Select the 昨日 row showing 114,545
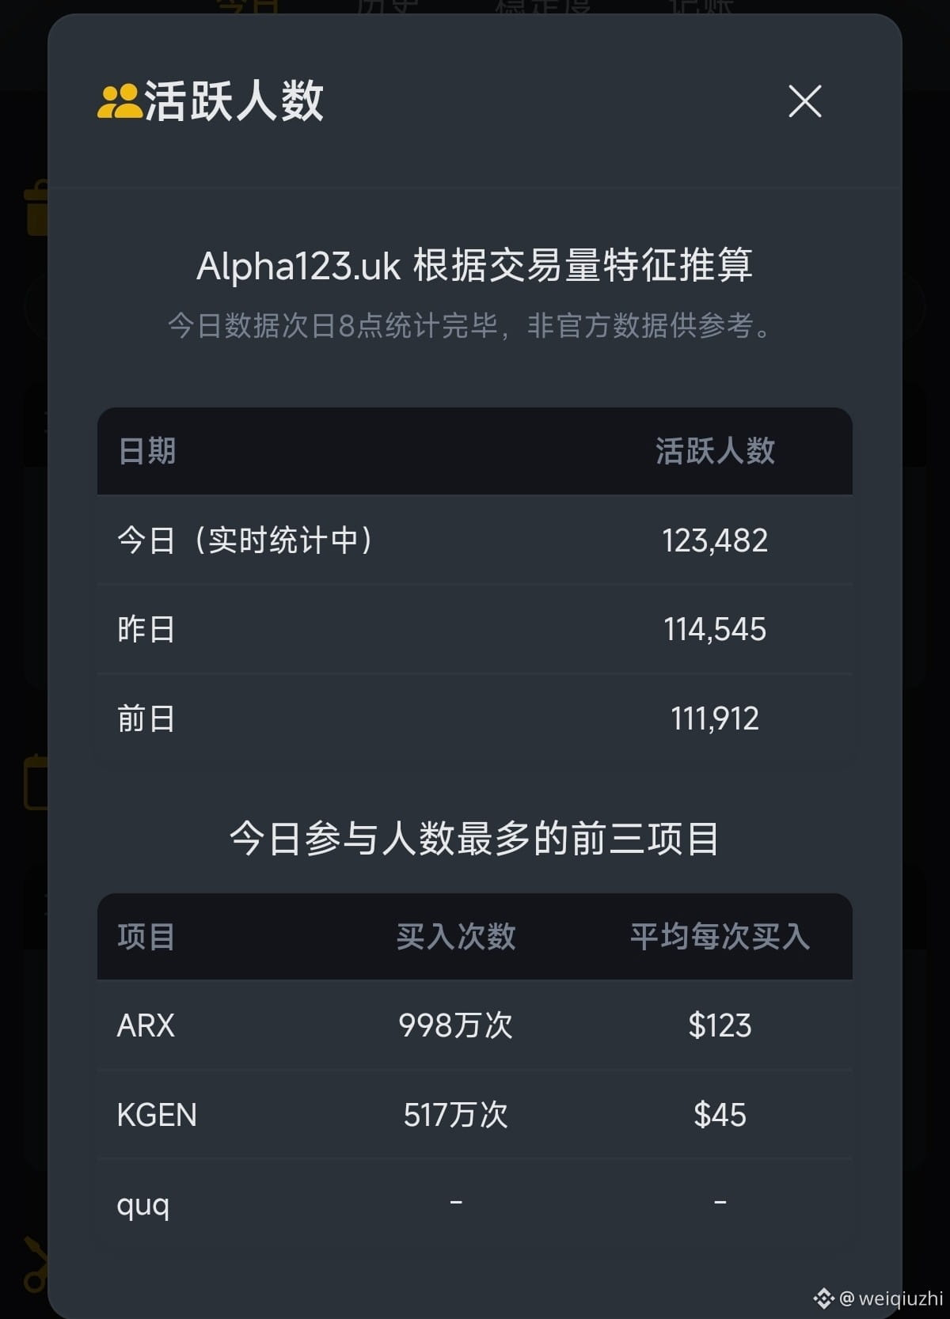This screenshot has width=950, height=1319. click(475, 630)
